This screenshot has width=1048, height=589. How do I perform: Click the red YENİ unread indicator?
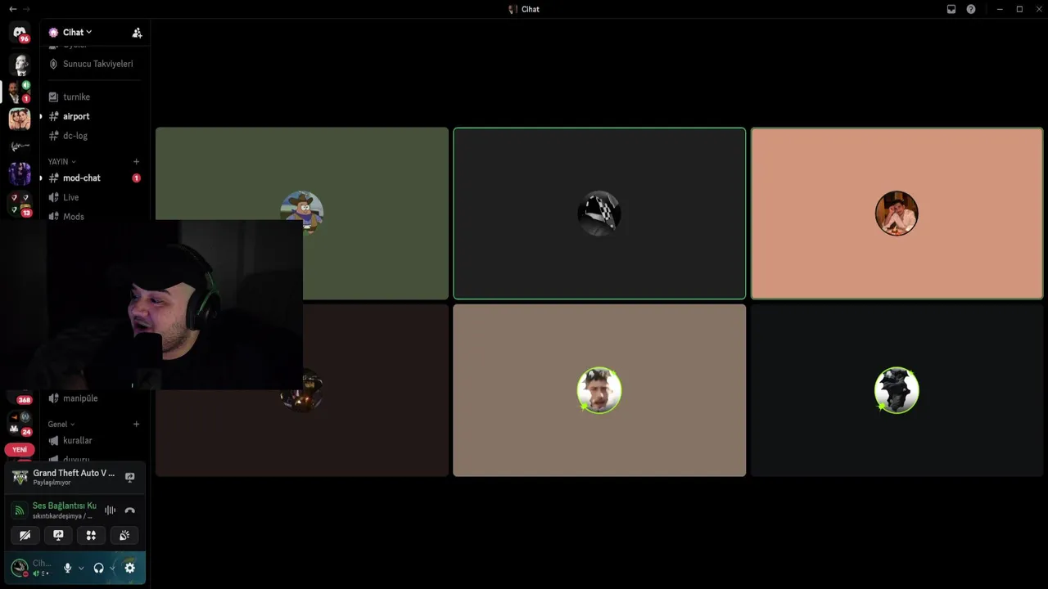(20, 450)
